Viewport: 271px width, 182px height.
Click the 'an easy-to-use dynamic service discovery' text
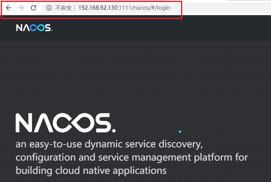pos(109,144)
